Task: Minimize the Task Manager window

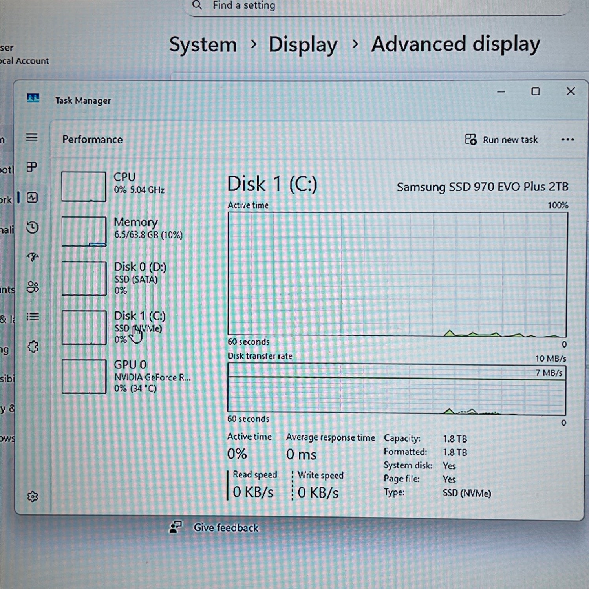Action: [x=501, y=91]
